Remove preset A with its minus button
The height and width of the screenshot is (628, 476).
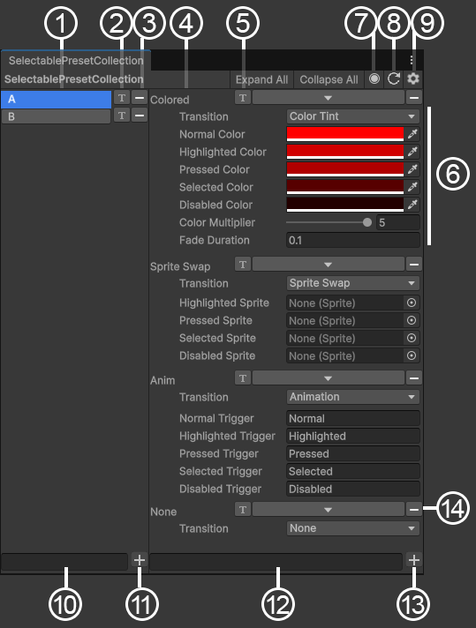(x=140, y=98)
